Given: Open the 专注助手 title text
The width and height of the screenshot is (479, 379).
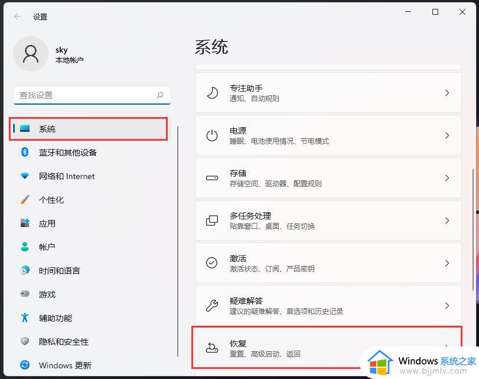Looking at the screenshot, I should (x=246, y=88).
